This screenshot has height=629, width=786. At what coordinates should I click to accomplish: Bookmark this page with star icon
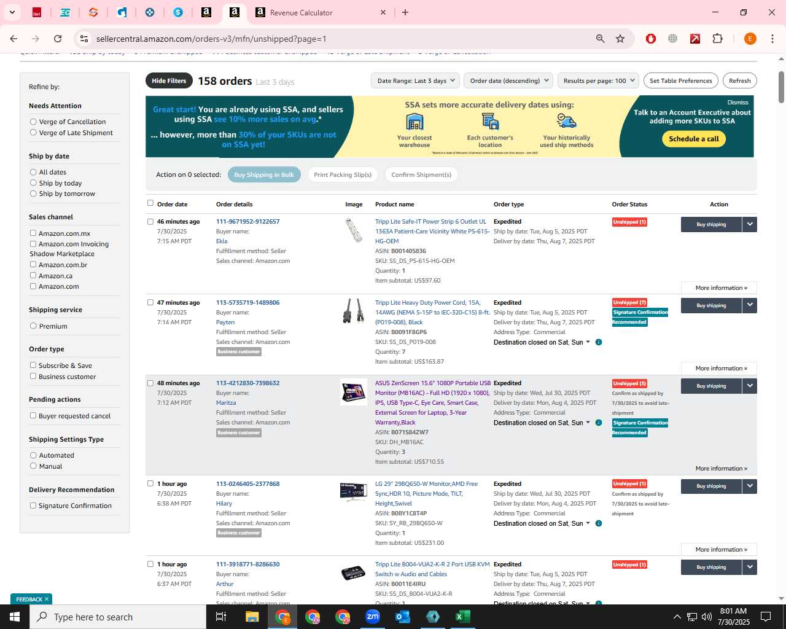[620, 39]
